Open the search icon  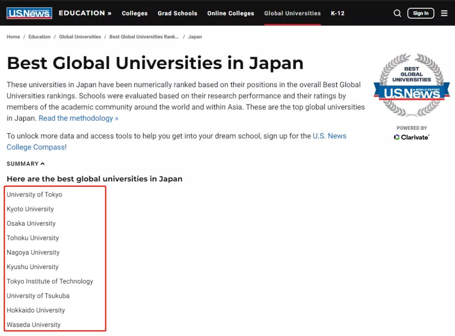click(x=397, y=13)
